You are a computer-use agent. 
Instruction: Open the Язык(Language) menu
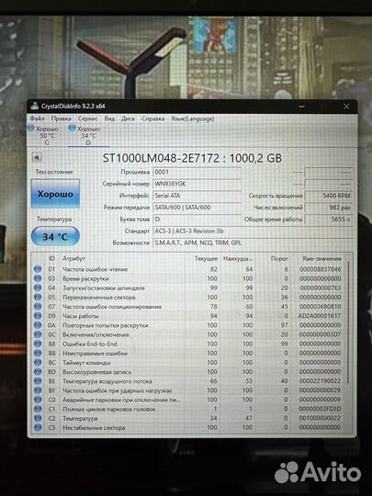pyautogui.click(x=193, y=118)
